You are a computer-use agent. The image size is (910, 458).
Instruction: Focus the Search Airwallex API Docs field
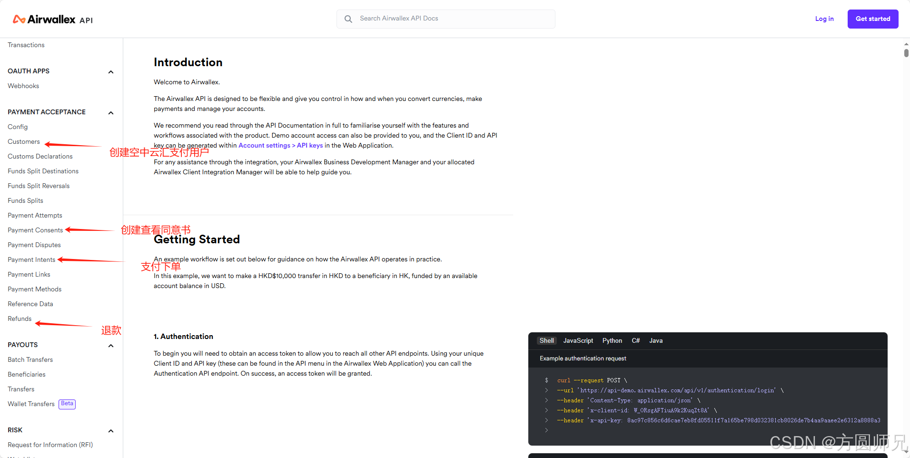click(x=446, y=19)
